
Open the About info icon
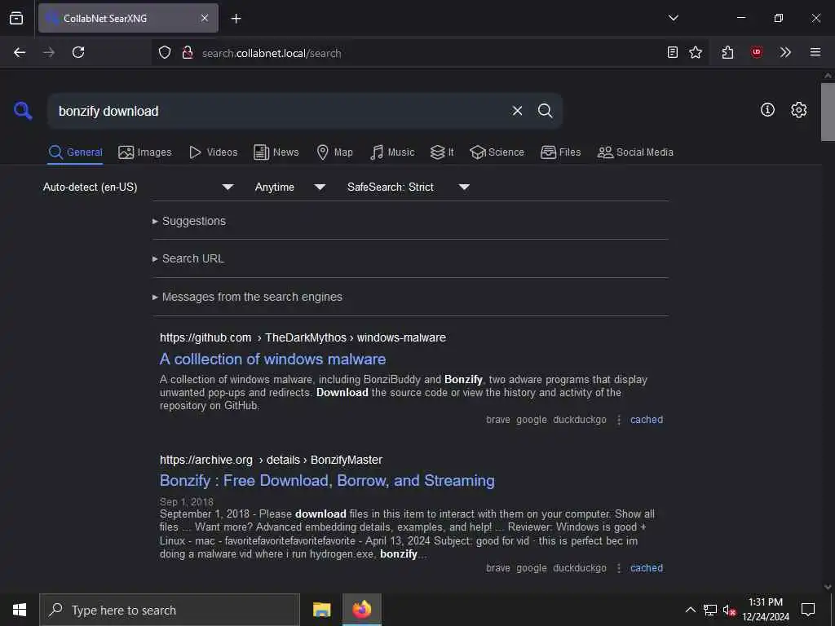(x=767, y=110)
